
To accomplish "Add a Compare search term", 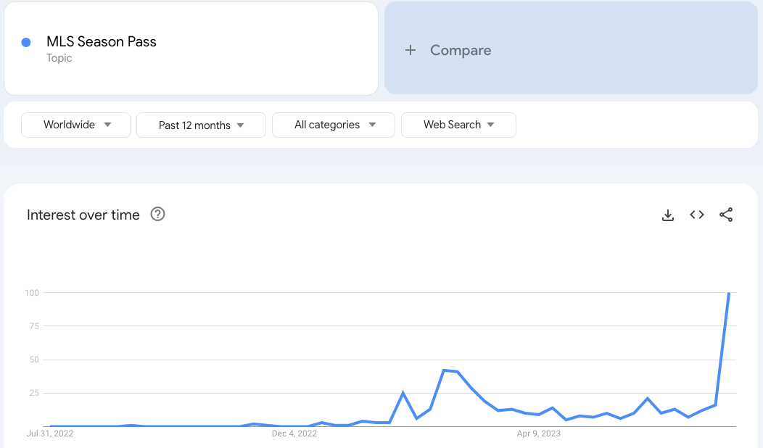I will [571, 48].
